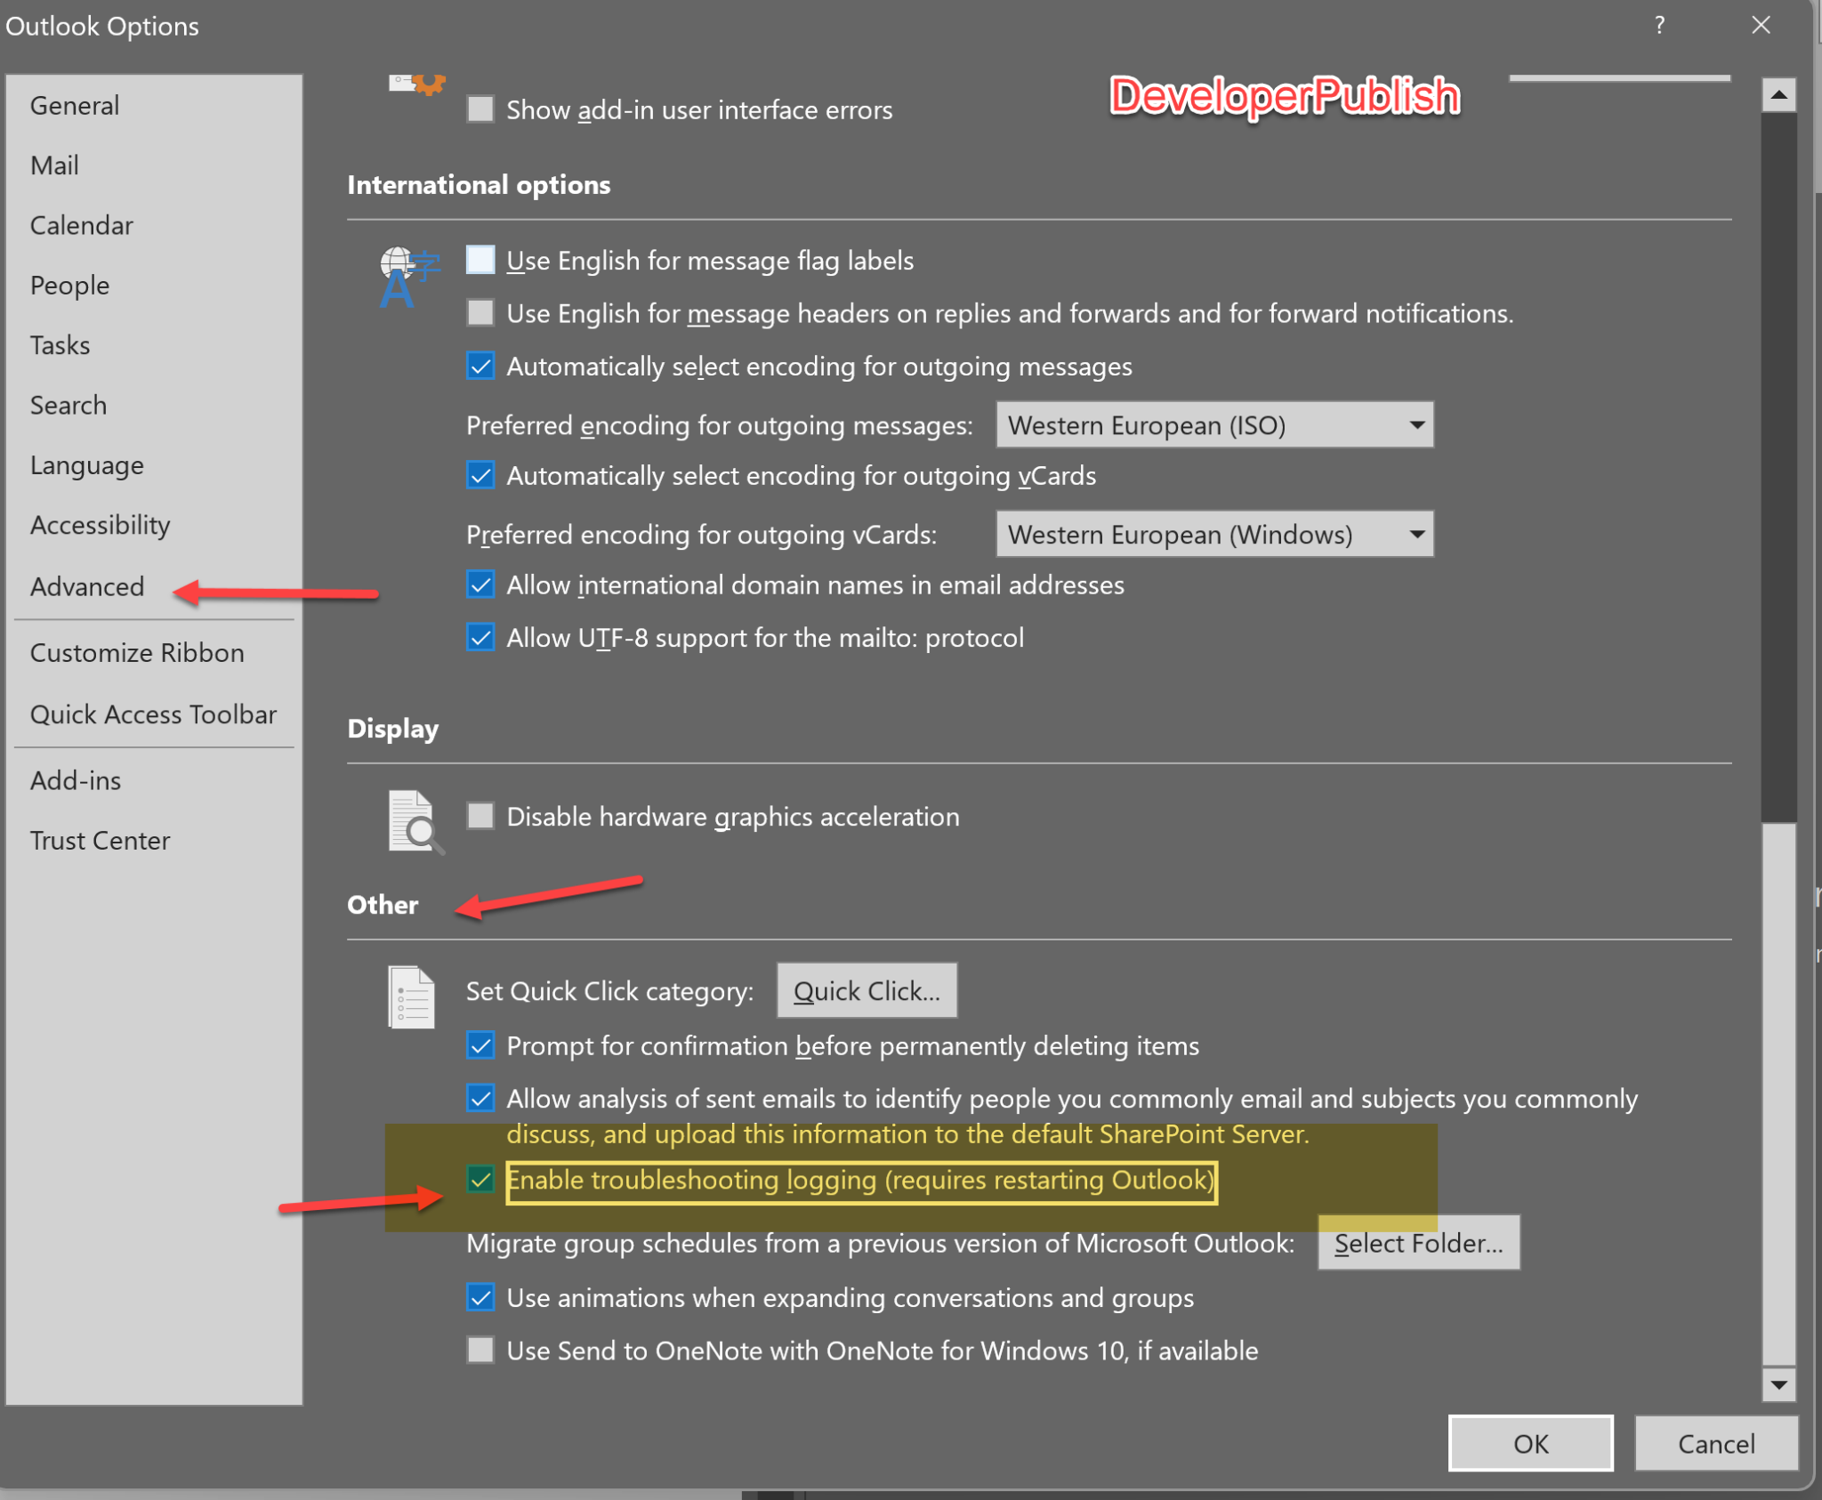Click Select Folder for group schedules migration
This screenshot has width=1822, height=1500.
(1418, 1243)
